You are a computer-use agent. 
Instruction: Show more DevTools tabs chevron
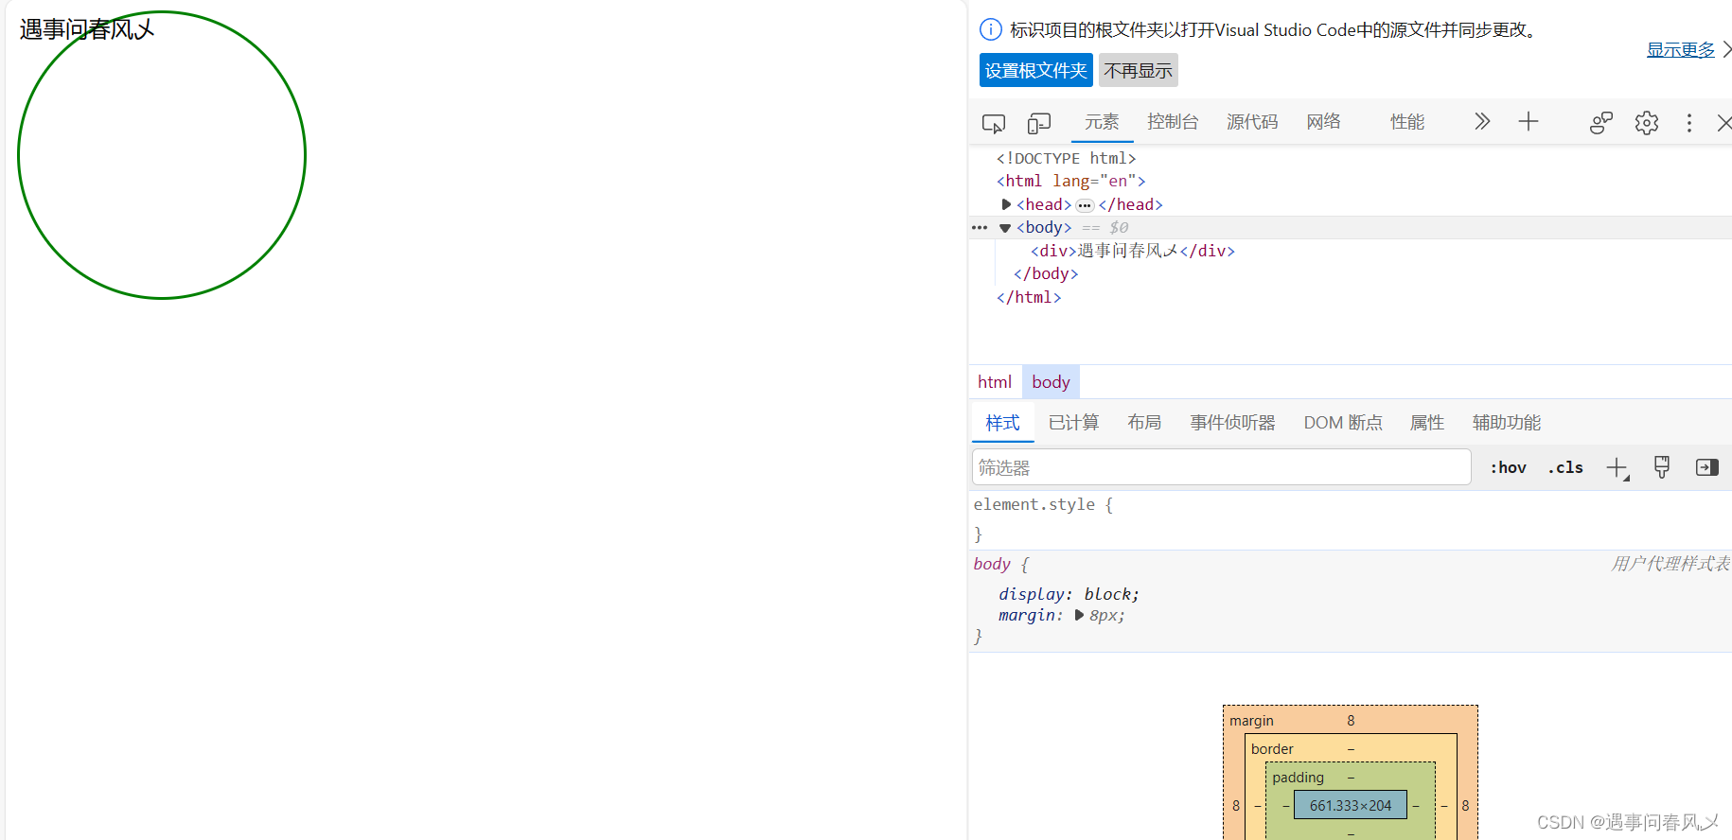coord(1482,121)
